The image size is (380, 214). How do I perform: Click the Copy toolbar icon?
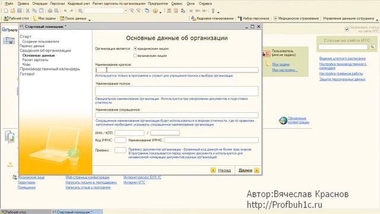(34, 11)
